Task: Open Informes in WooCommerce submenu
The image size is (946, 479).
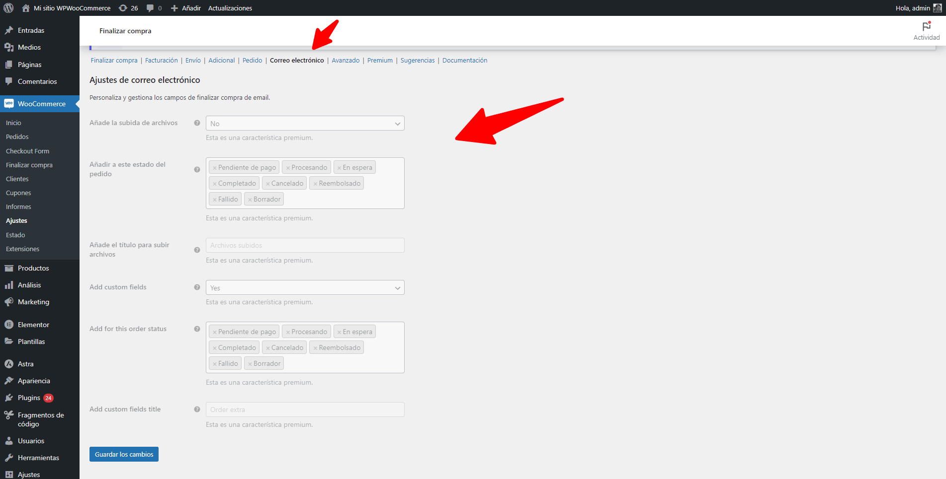Action: [18, 206]
